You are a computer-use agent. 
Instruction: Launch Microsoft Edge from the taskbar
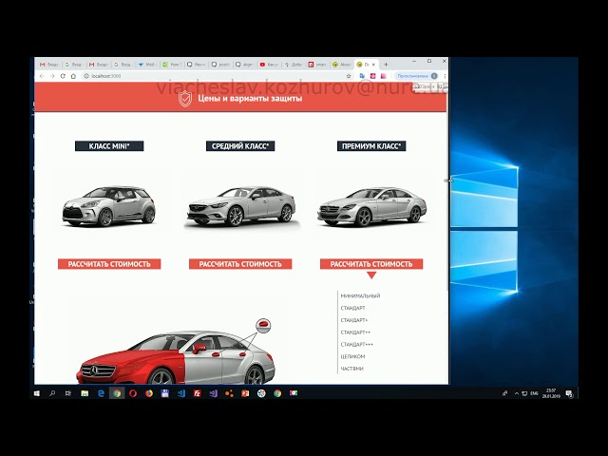101,393
